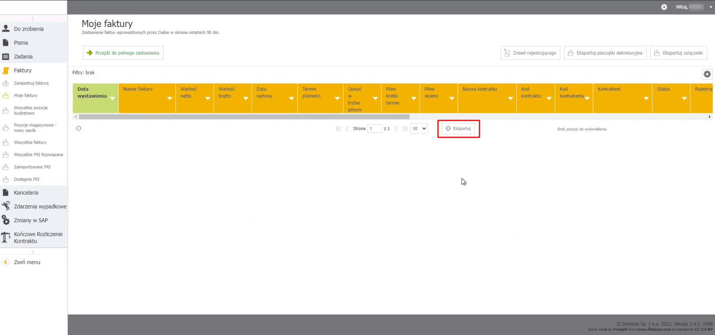Click the Zarejestruj fakturę icon
715x335 pixels.
click(x=6, y=83)
